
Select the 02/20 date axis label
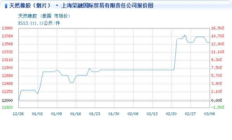coord(171,114)
